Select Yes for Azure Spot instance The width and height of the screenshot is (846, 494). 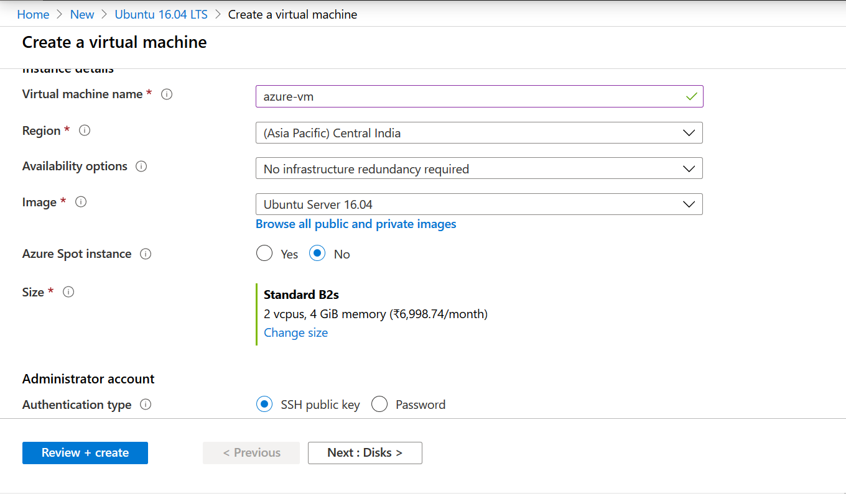click(x=264, y=254)
